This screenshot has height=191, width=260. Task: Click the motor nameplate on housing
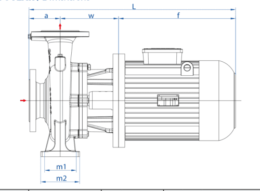pos(168,100)
